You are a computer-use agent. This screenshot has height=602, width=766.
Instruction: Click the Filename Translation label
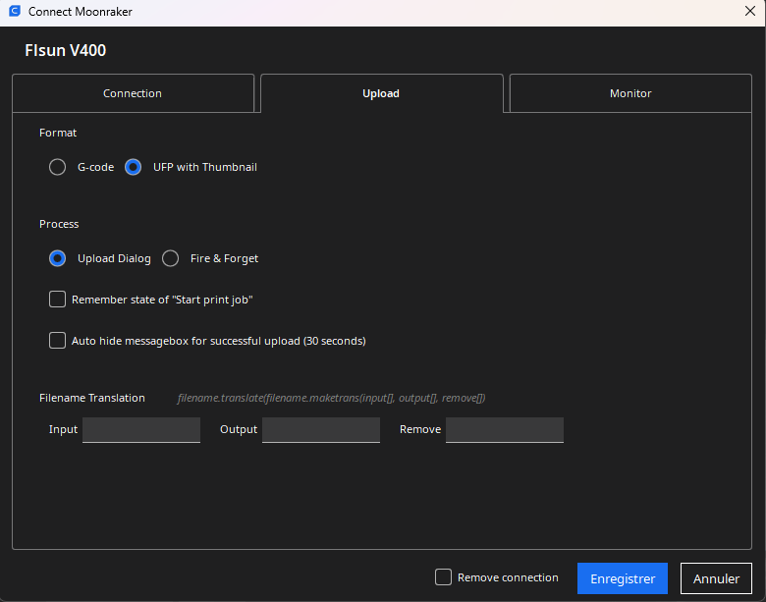point(92,399)
